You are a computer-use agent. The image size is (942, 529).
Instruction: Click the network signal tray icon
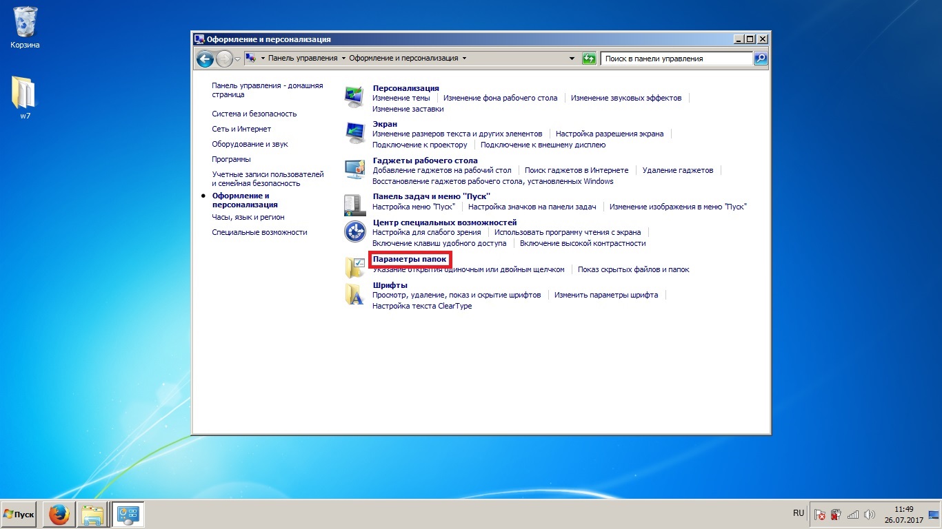(x=853, y=515)
